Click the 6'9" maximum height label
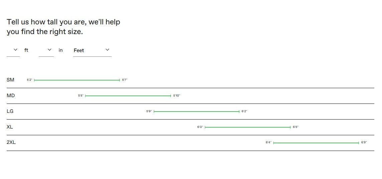The image size is (382, 179). point(364,143)
